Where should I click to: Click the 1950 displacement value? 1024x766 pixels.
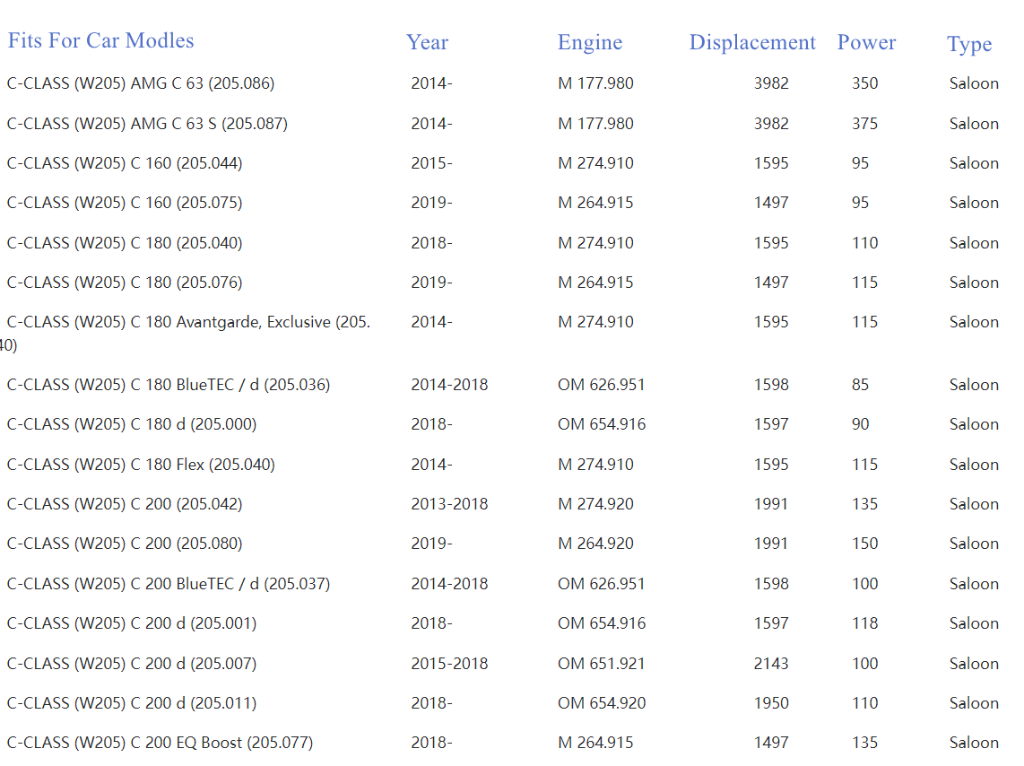click(x=770, y=703)
